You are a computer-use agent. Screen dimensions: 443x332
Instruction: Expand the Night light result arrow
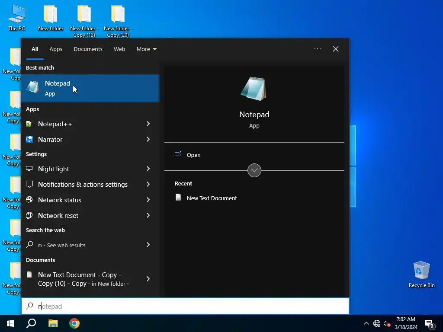point(148,169)
